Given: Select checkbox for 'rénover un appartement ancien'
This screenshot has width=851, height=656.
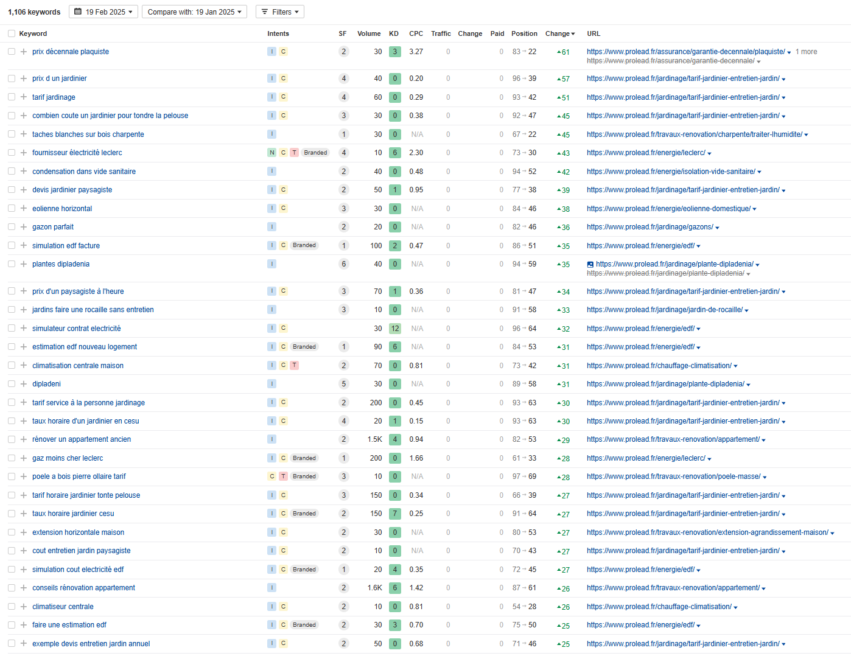Looking at the screenshot, I should point(12,439).
